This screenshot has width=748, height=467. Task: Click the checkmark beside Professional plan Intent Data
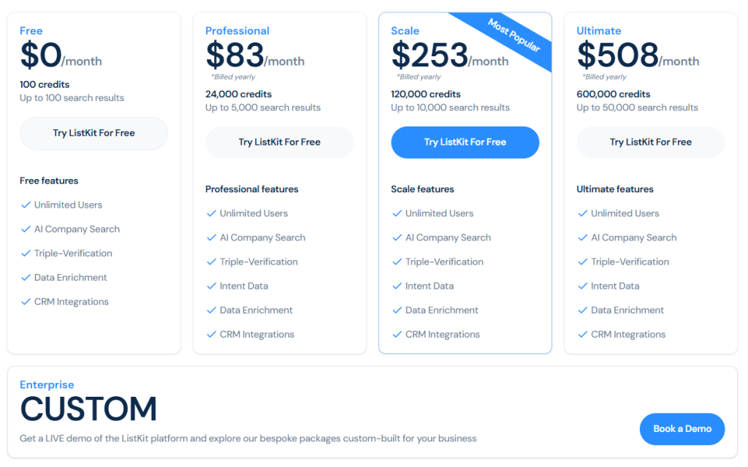[211, 286]
